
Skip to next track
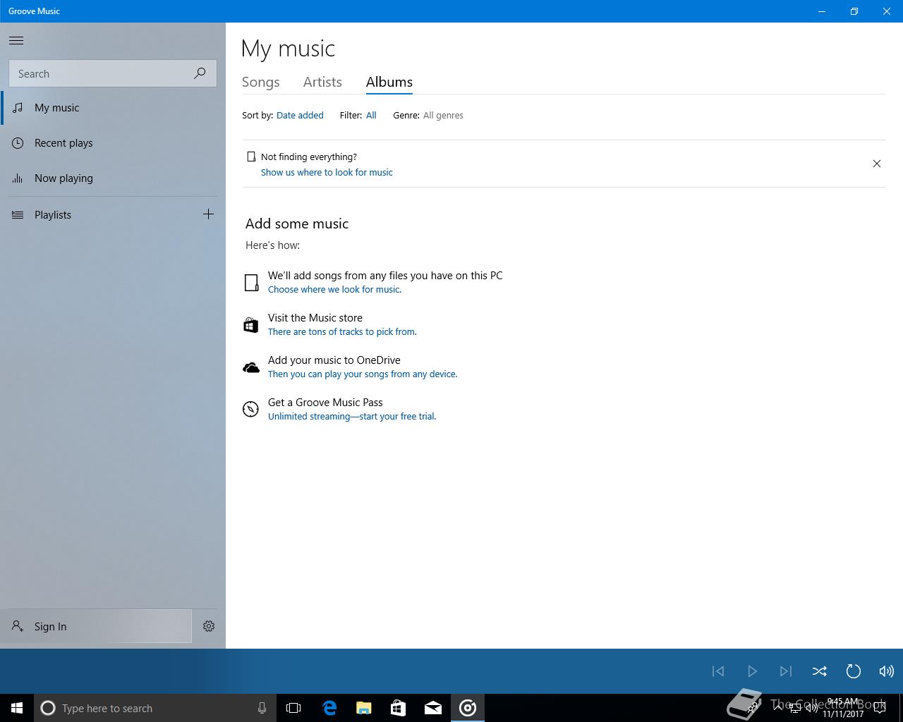pos(786,671)
